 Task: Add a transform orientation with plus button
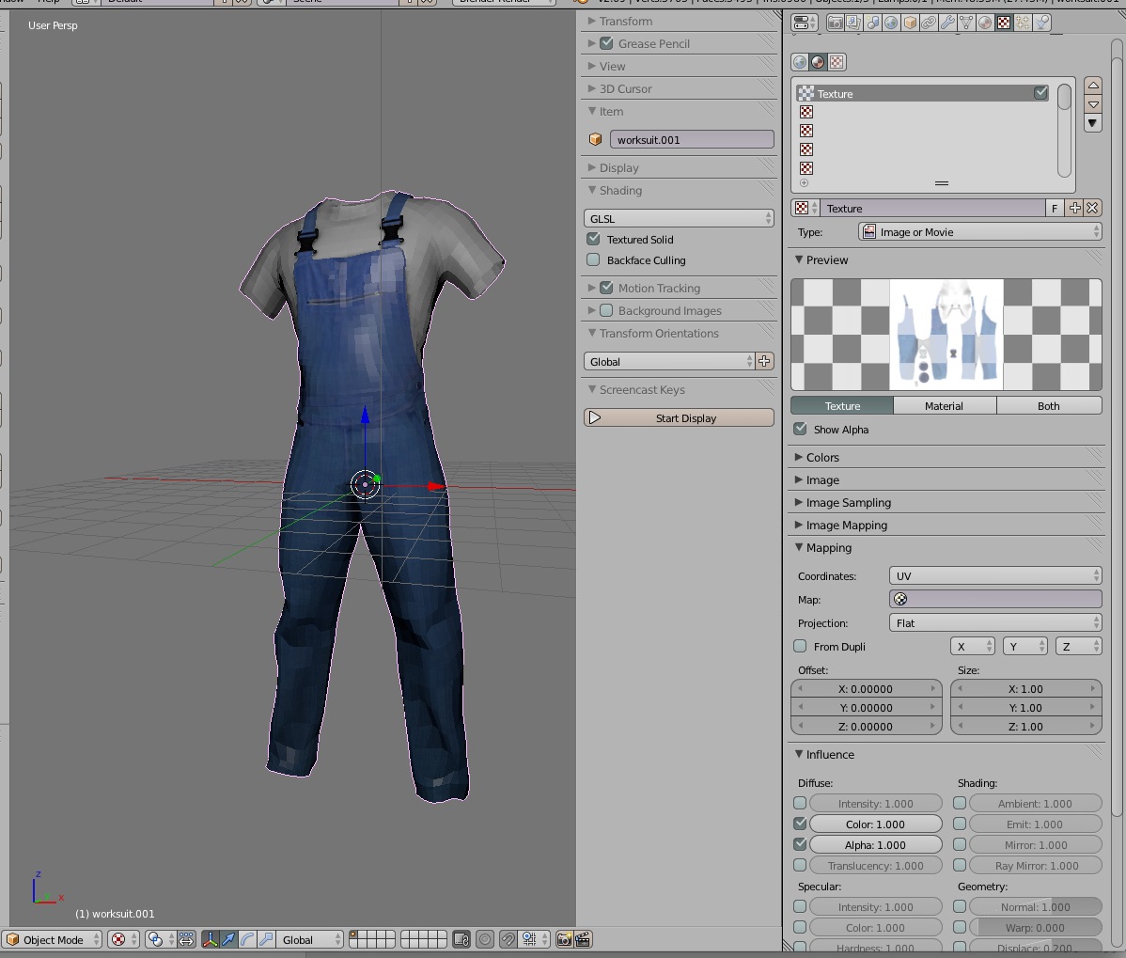tap(765, 361)
